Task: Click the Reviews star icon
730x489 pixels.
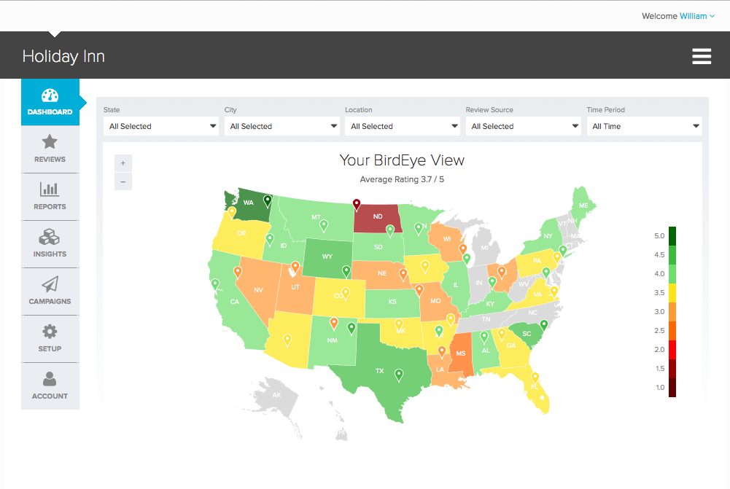Action: tap(50, 141)
